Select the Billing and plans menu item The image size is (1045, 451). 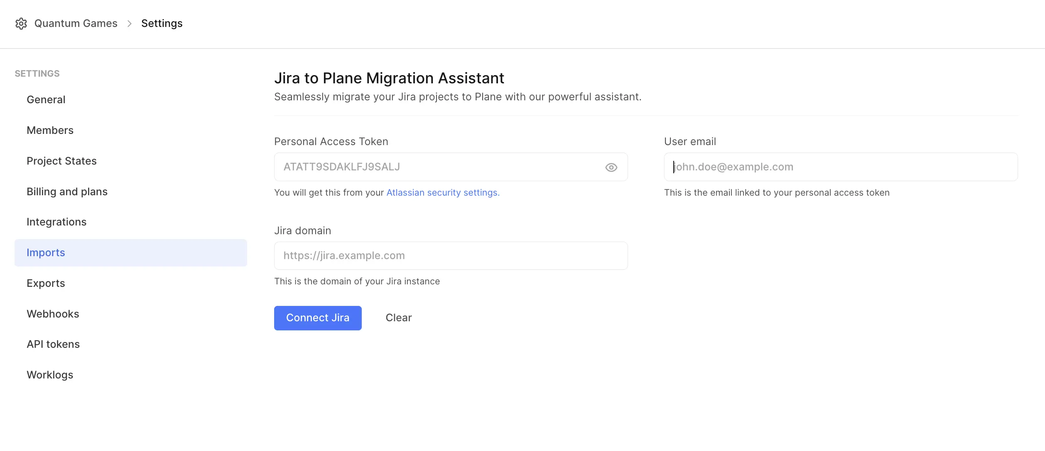pos(66,191)
